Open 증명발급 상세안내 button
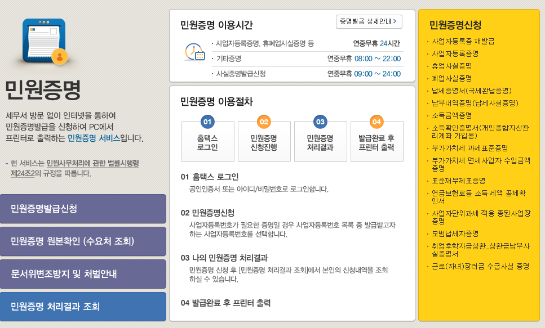Screen dimensions: 545x328 coord(369,22)
